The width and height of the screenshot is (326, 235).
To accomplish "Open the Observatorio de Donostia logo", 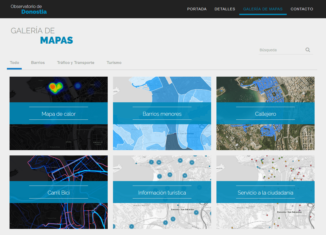I will pos(29,9).
